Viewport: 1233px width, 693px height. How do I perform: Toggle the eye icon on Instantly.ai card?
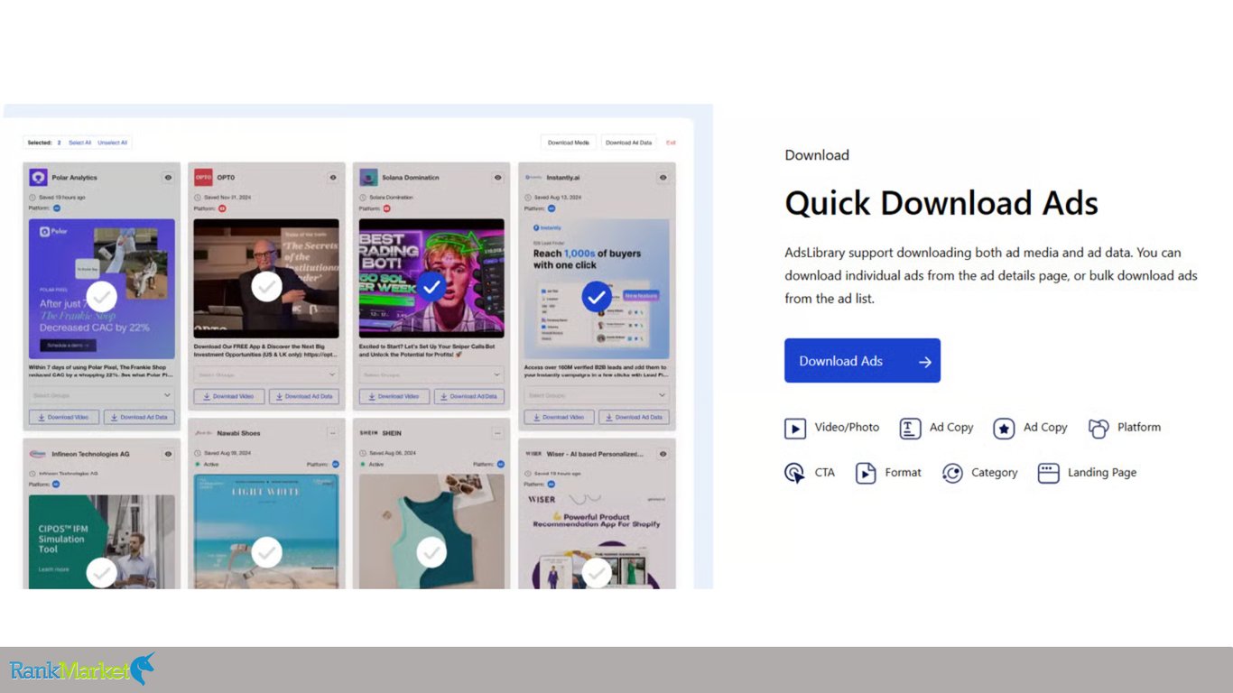(x=663, y=178)
